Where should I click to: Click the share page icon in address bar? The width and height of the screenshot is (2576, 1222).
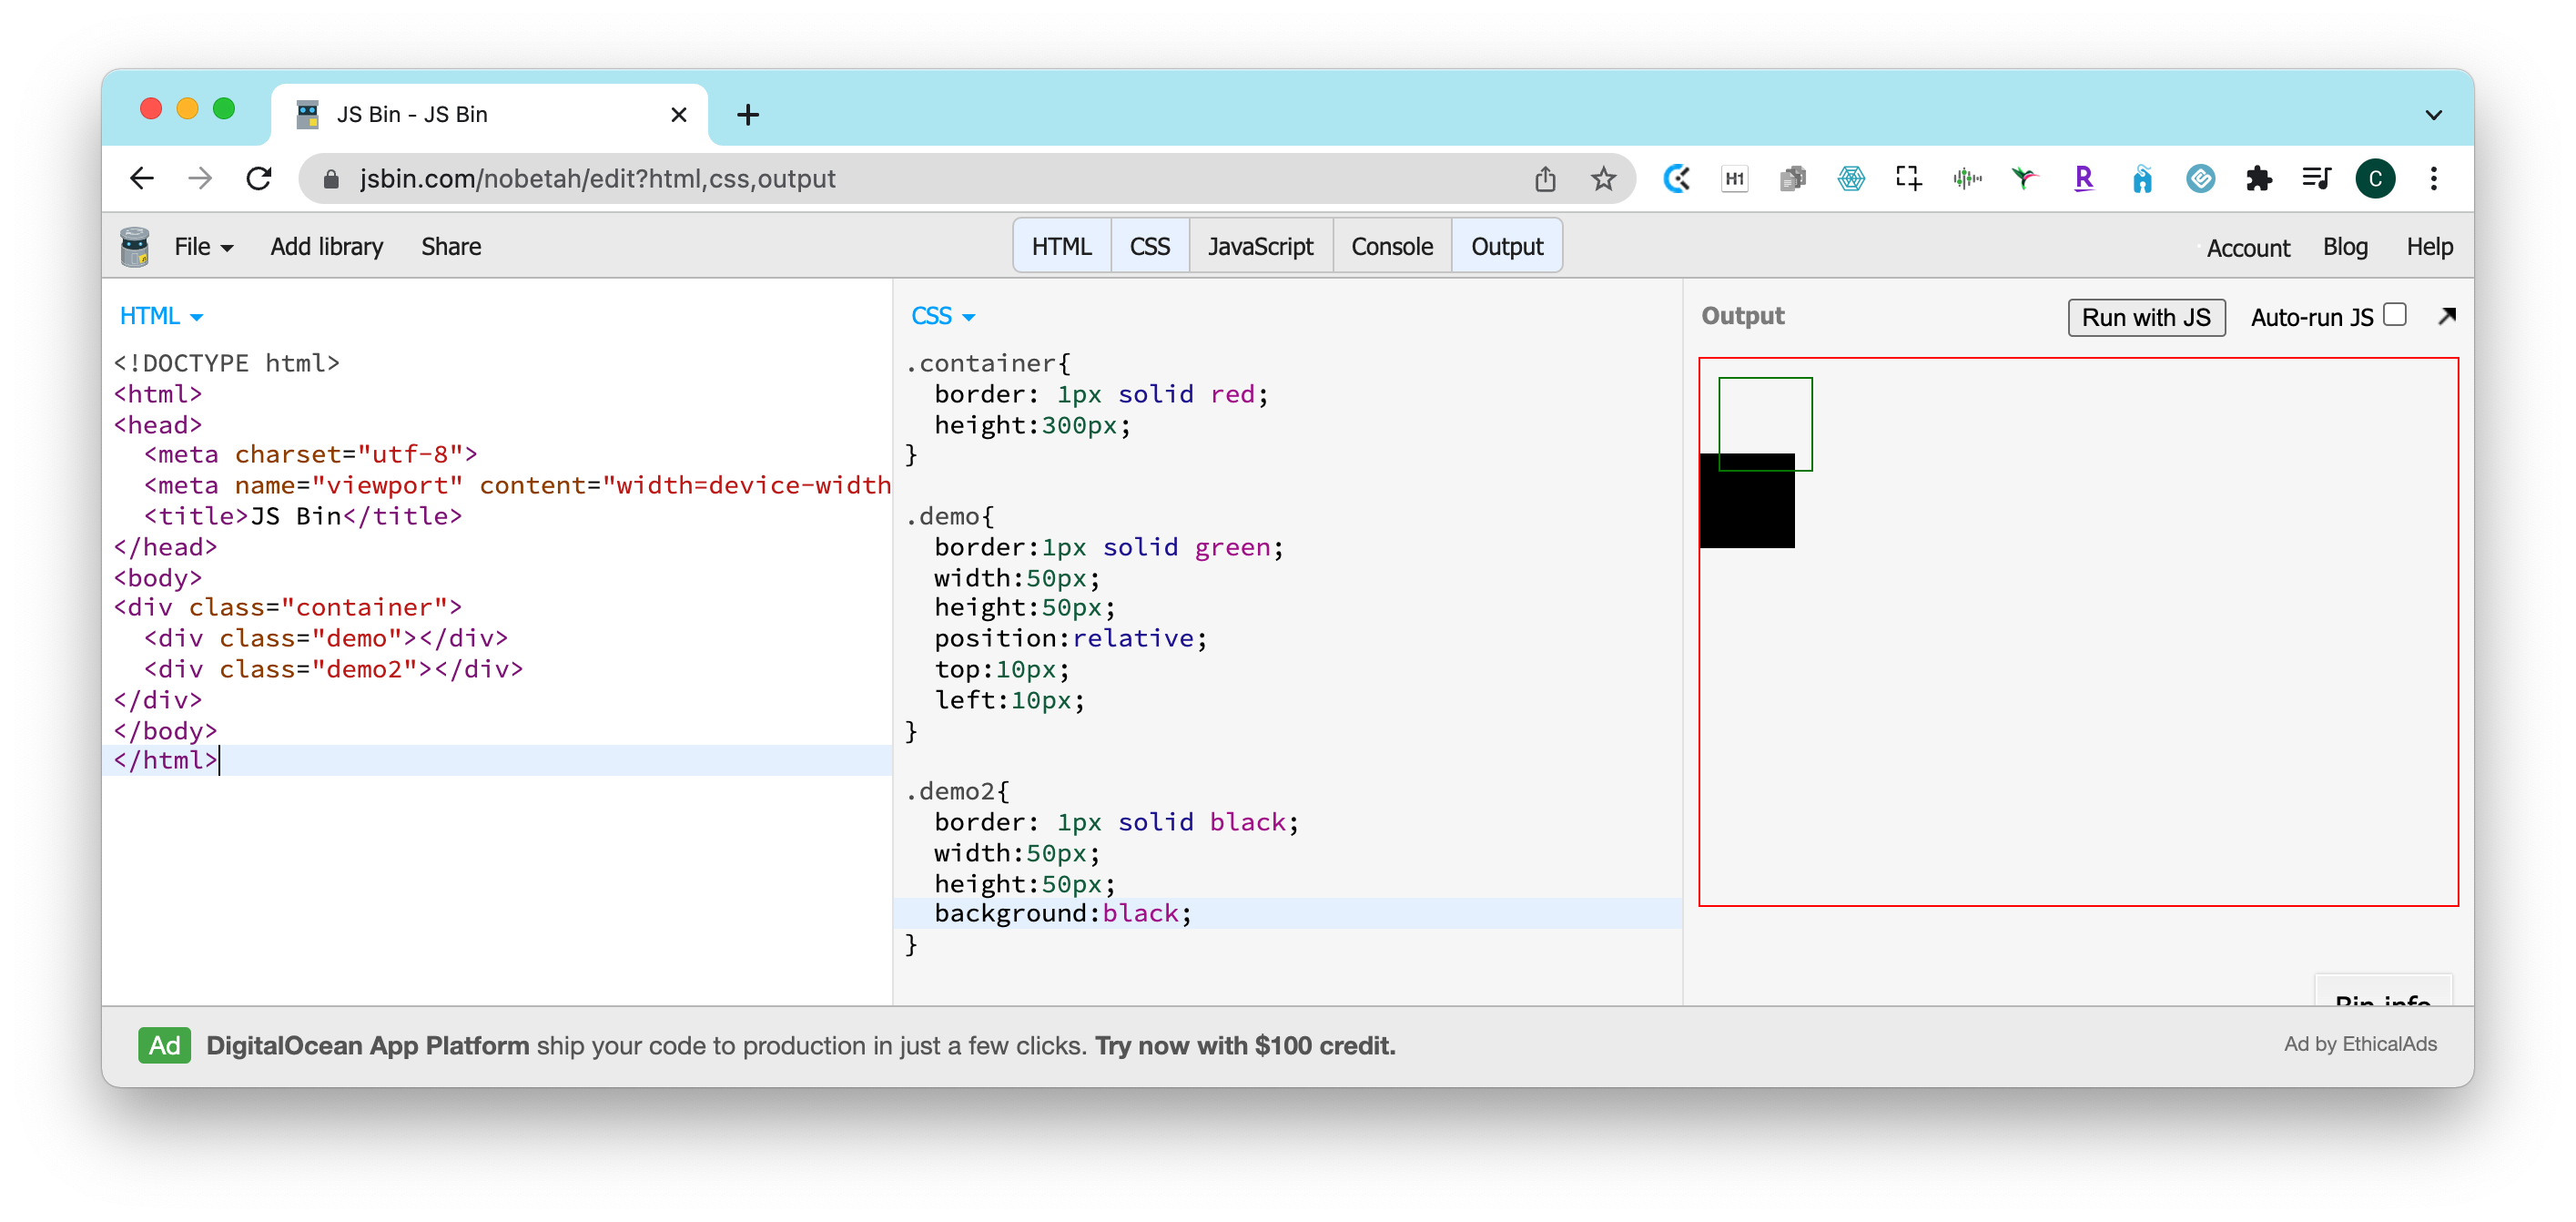point(1545,179)
